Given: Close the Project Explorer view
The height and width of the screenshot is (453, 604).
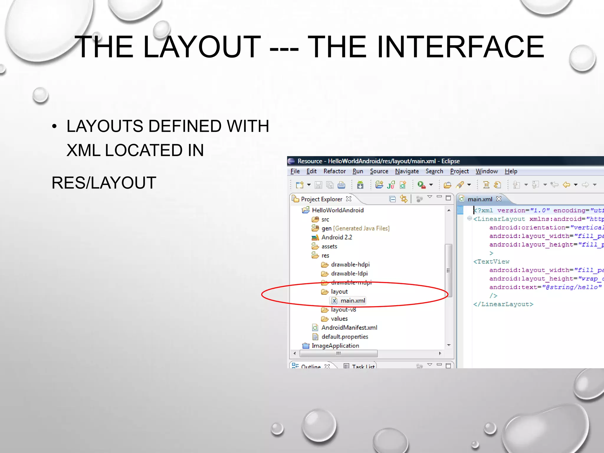Looking at the screenshot, I should click(x=349, y=199).
